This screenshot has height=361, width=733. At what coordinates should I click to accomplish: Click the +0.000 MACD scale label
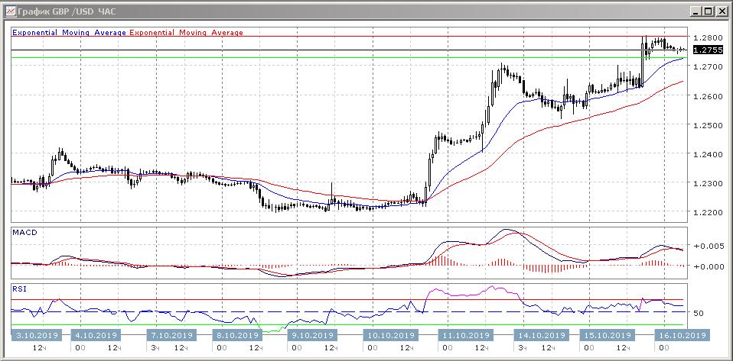[709, 266]
